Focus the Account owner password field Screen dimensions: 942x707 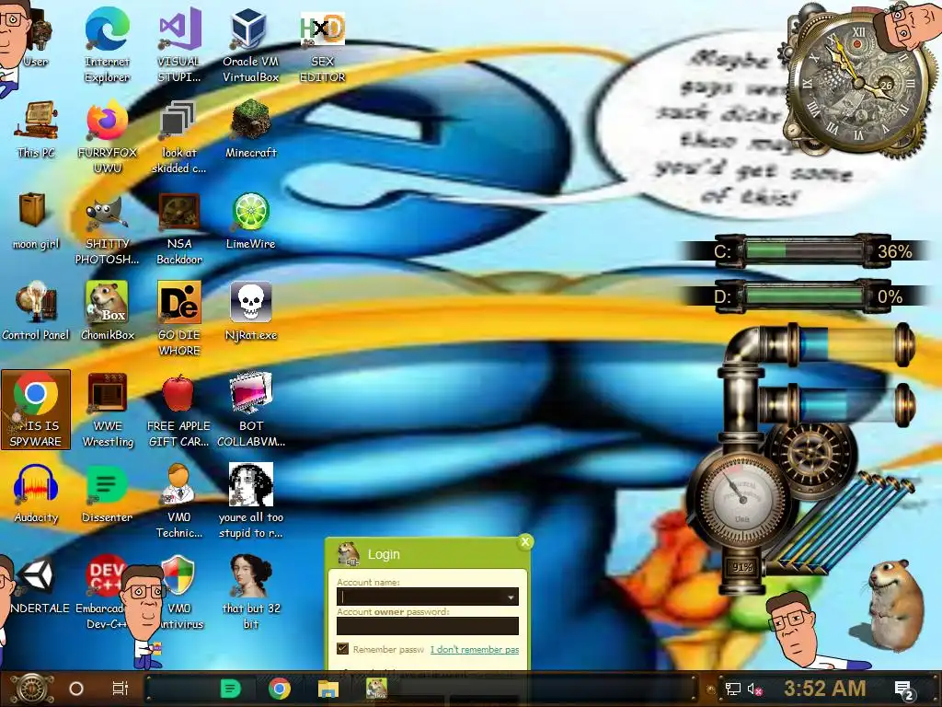(x=427, y=626)
